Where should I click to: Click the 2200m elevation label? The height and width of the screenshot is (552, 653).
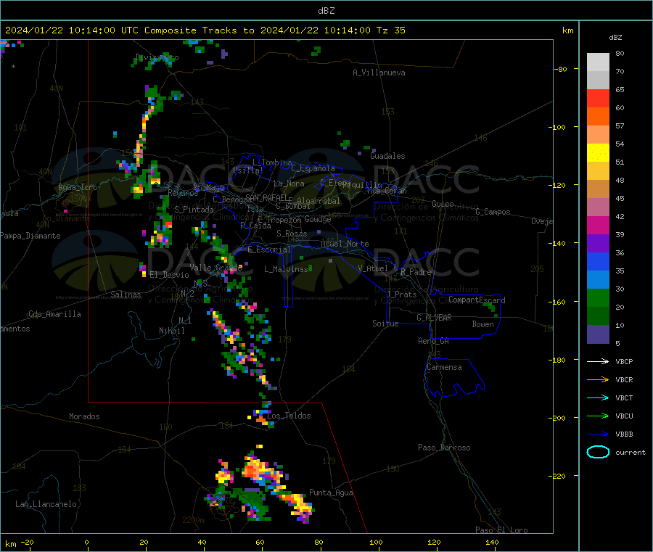point(193,520)
